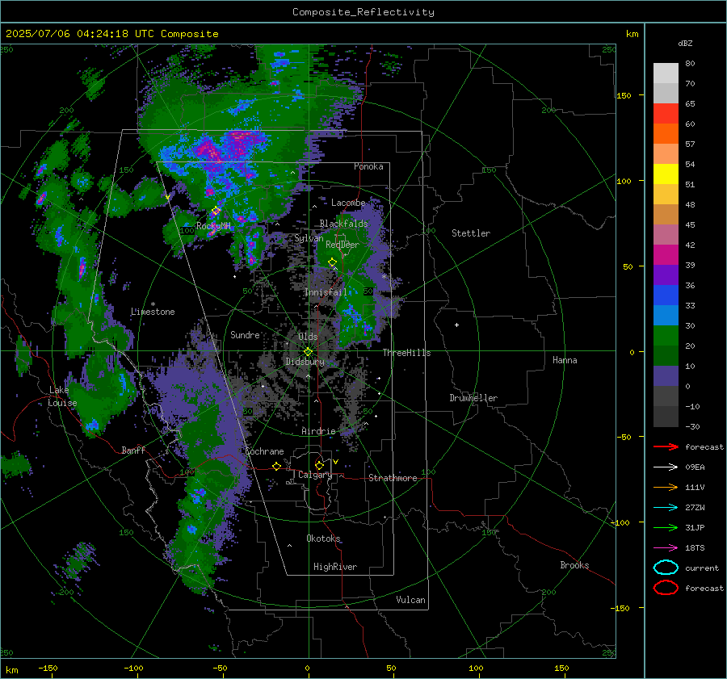Select the green swatch between 30 and 20 dBZ
The height and width of the screenshot is (679, 727).
[666, 336]
